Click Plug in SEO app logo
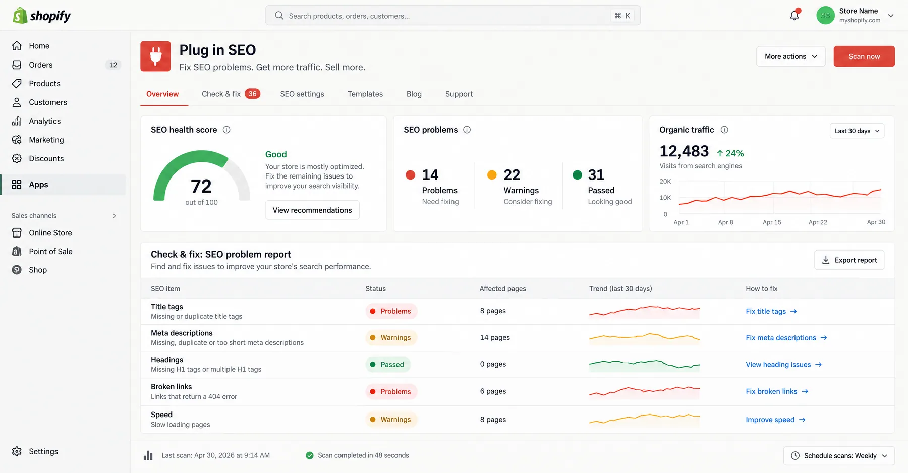The width and height of the screenshot is (908, 473). (155, 56)
